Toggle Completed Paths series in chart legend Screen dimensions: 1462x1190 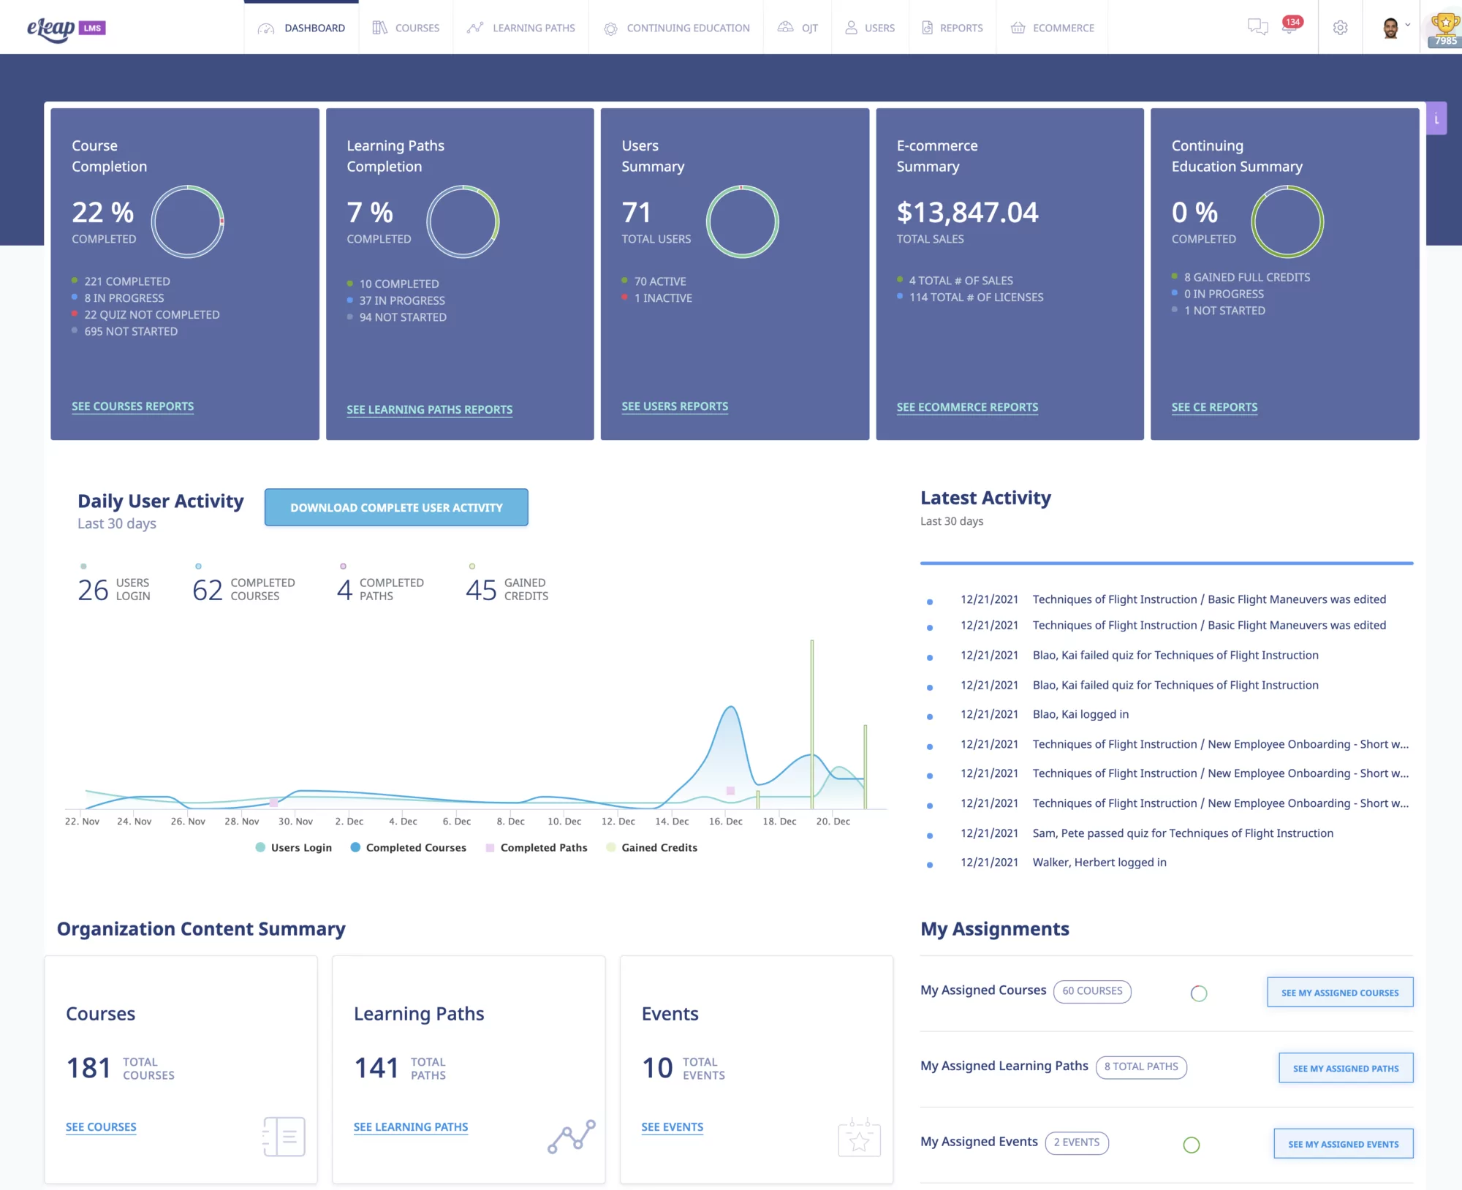tap(537, 848)
